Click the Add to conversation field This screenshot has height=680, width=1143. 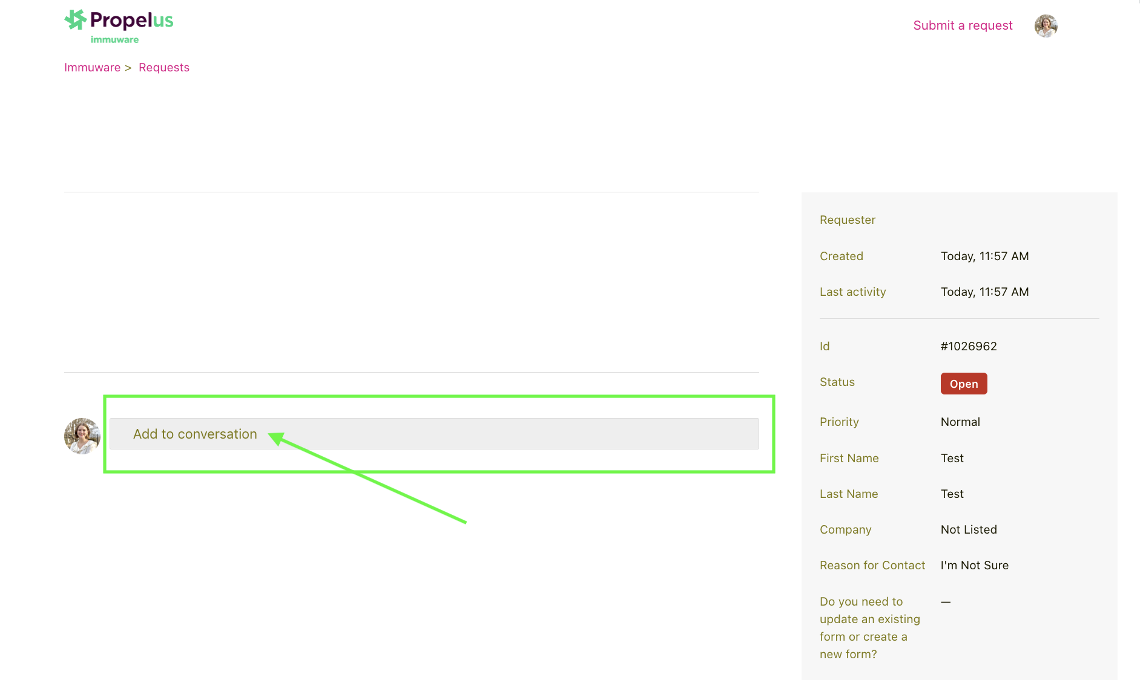tap(434, 434)
